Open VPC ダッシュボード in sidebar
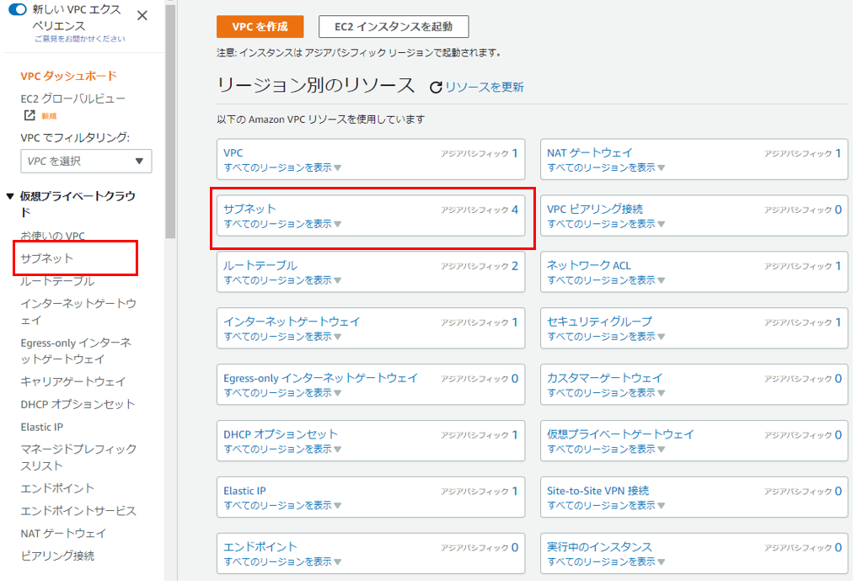 [x=69, y=76]
